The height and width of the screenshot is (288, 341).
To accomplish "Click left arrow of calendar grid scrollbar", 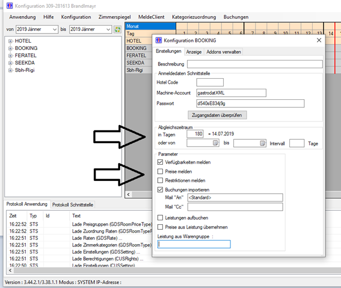I will point(128,194).
